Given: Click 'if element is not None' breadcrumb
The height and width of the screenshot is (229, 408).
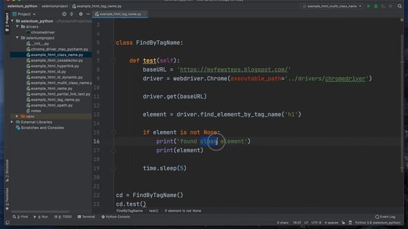Looking at the screenshot, I should click(x=183, y=211).
